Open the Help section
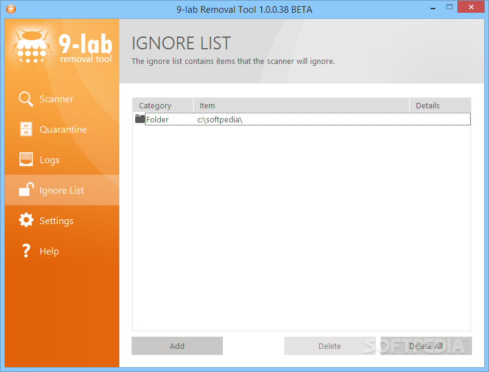This screenshot has height=372, width=489. pos(62,251)
